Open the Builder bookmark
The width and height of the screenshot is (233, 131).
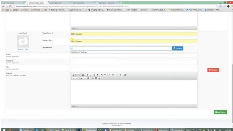point(144,10)
